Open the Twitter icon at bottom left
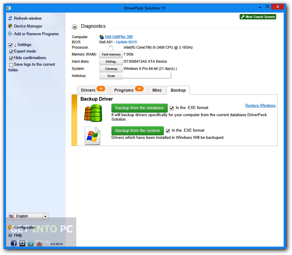This screenshot has width=292, height=255. click(x=31, y=243)
